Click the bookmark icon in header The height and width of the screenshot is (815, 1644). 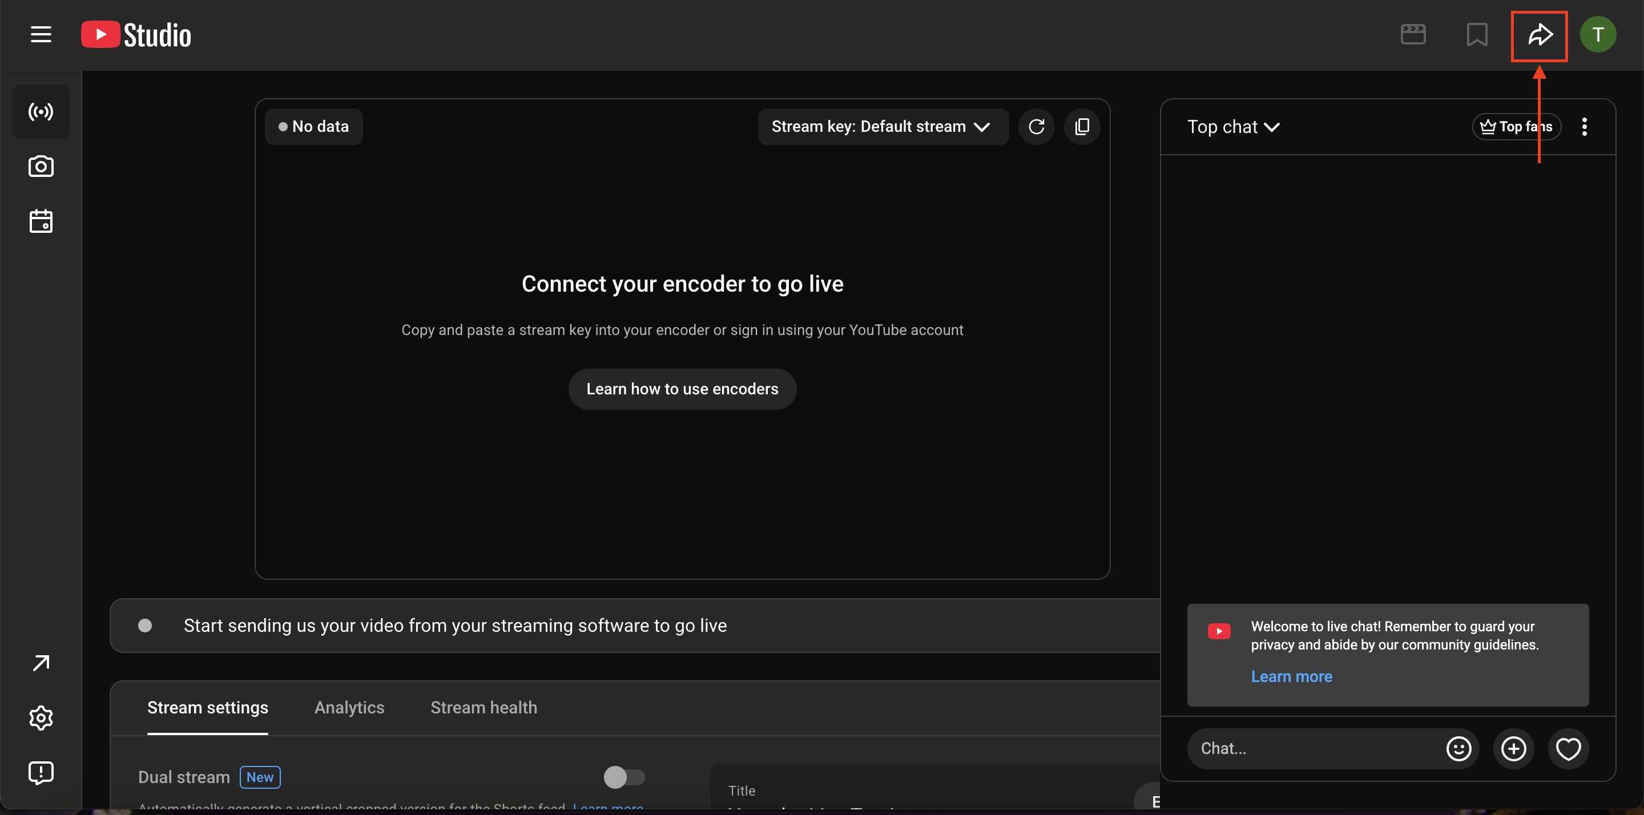click(1477, 35)
